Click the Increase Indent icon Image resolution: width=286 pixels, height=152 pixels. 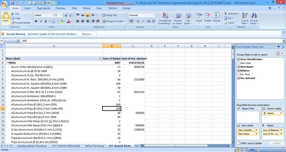98,21
